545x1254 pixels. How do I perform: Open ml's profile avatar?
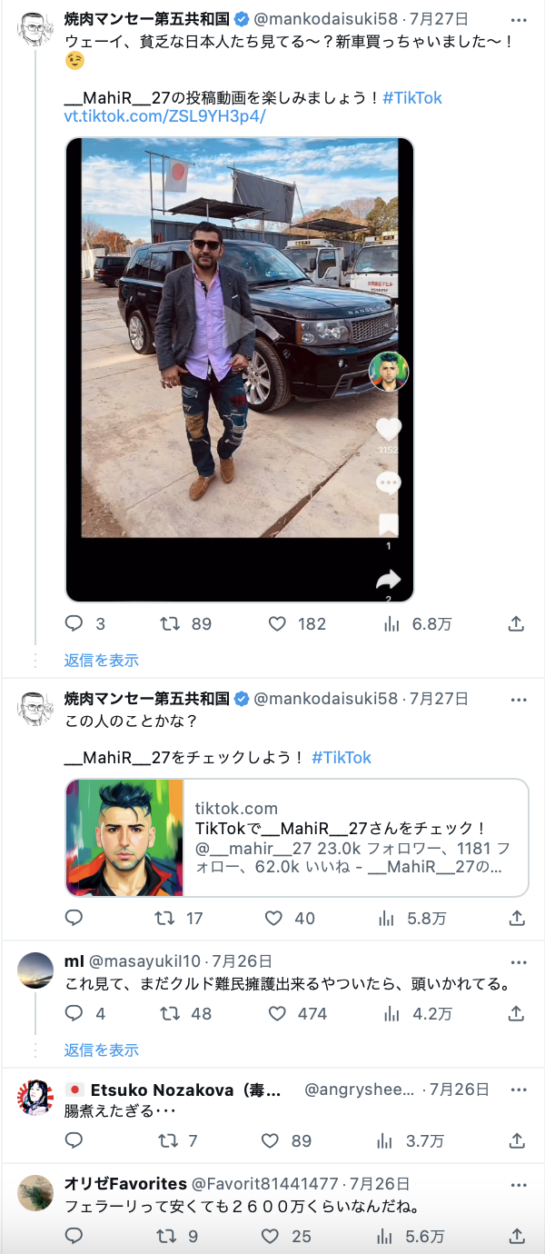click(x=35, y=970)
